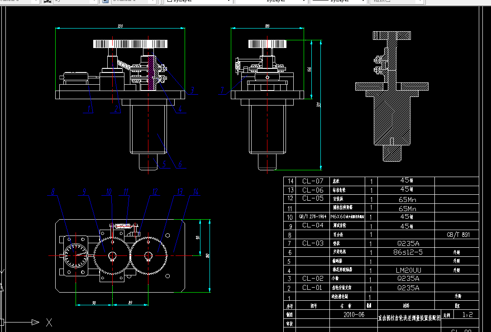Open the ByLayer lineweight dropdown with line sample
Image resolution: width=491 pixels, height=332 pixels.
pos(338,1)
